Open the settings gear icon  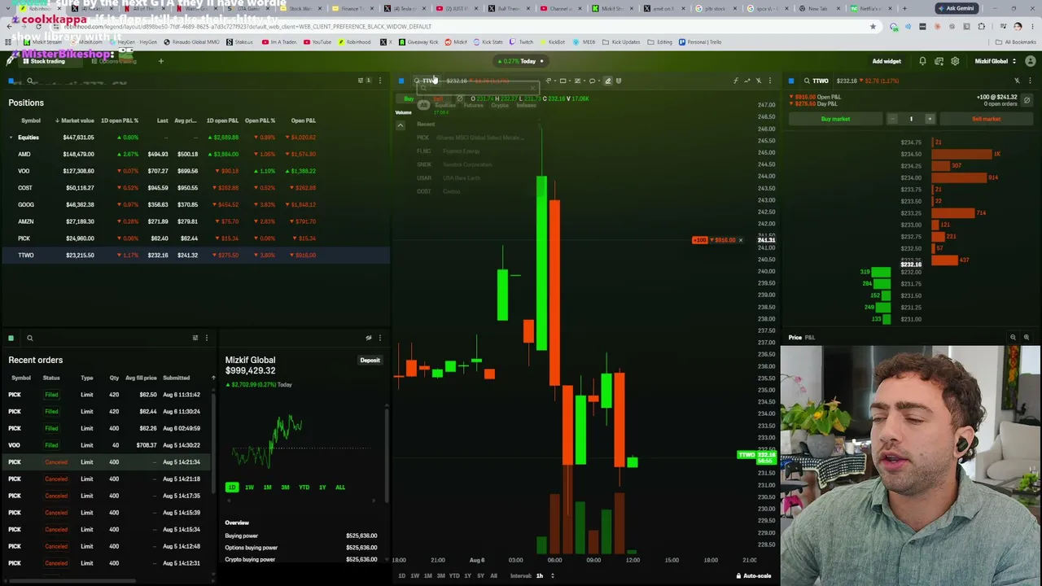point(955,61)
